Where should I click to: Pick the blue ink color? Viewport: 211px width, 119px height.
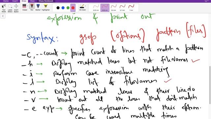63,8
